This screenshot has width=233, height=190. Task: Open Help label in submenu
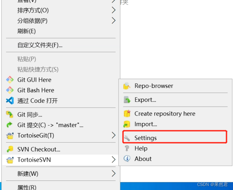(141, 148)
